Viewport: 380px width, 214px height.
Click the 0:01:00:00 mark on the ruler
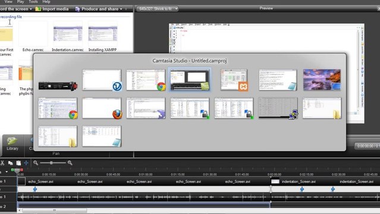click(146, 174)
